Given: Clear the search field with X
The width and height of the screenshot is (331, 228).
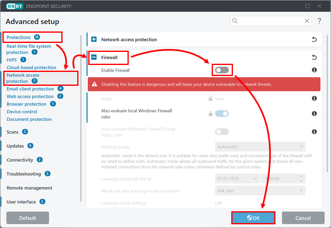Looking at the screenshot, I should pyautogui.click(x=307, y=21).
